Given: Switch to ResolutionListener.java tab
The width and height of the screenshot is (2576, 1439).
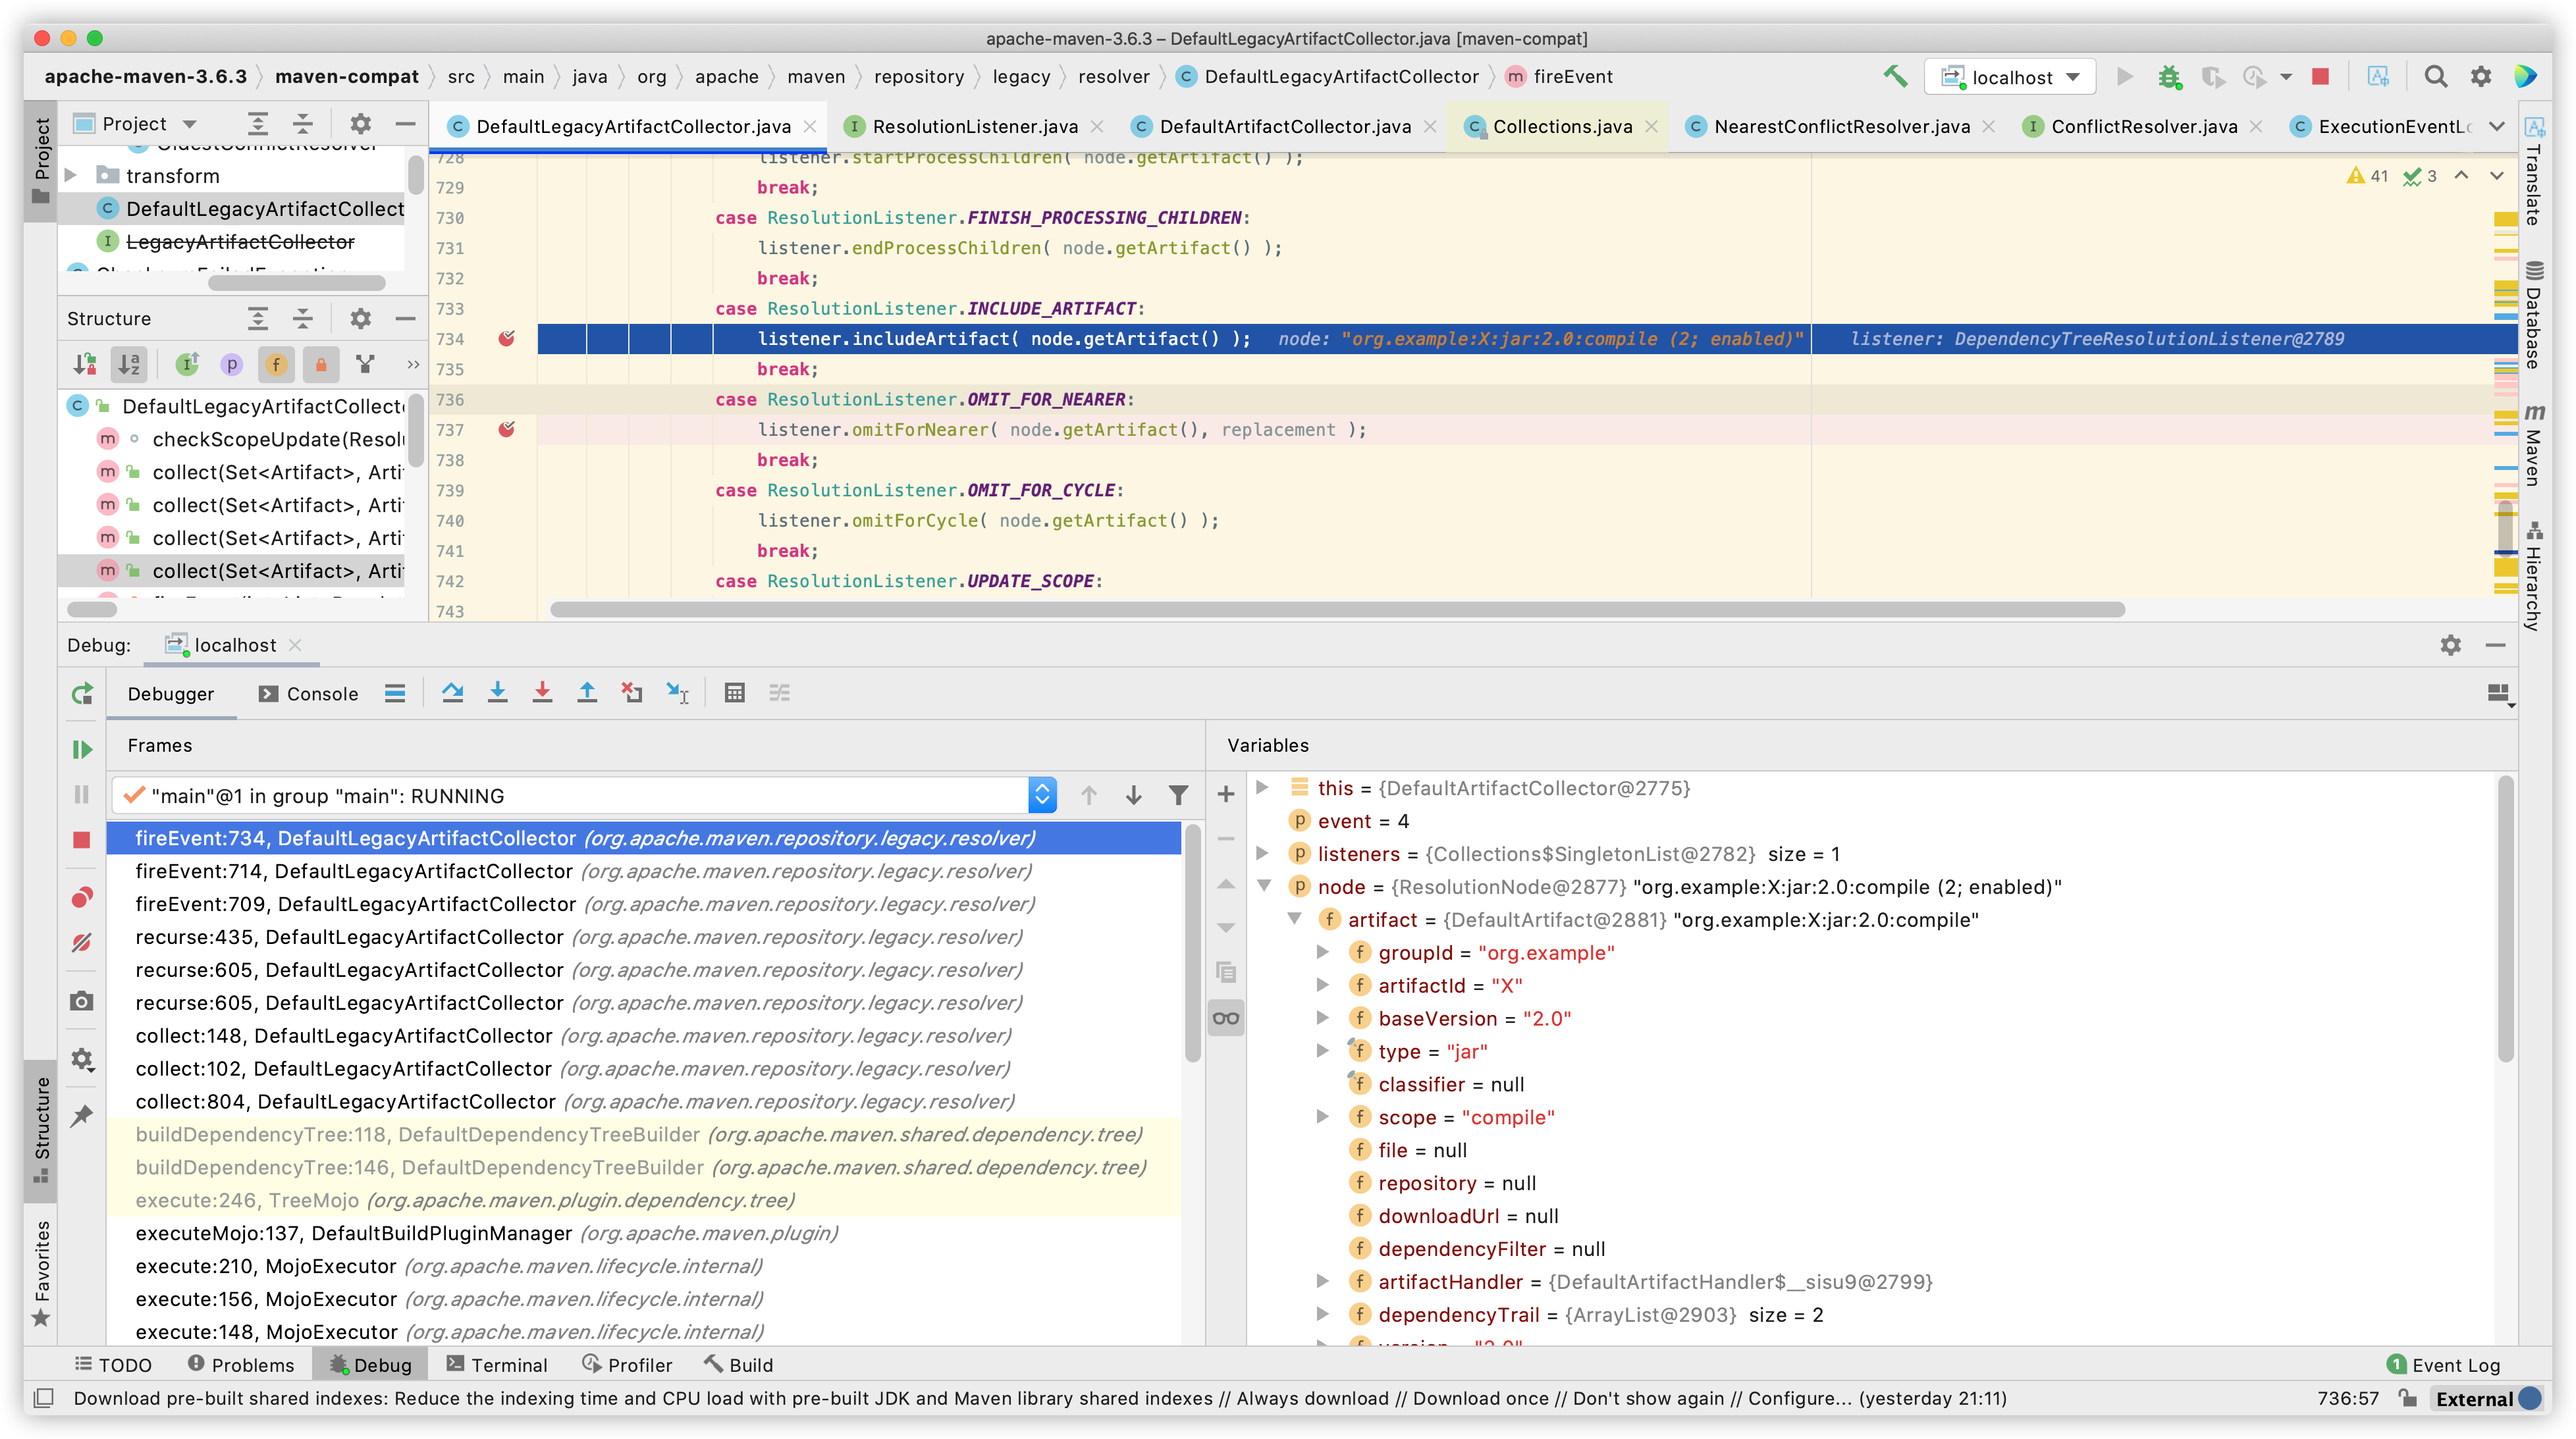Looking at the screenshot, I should 974,126.
